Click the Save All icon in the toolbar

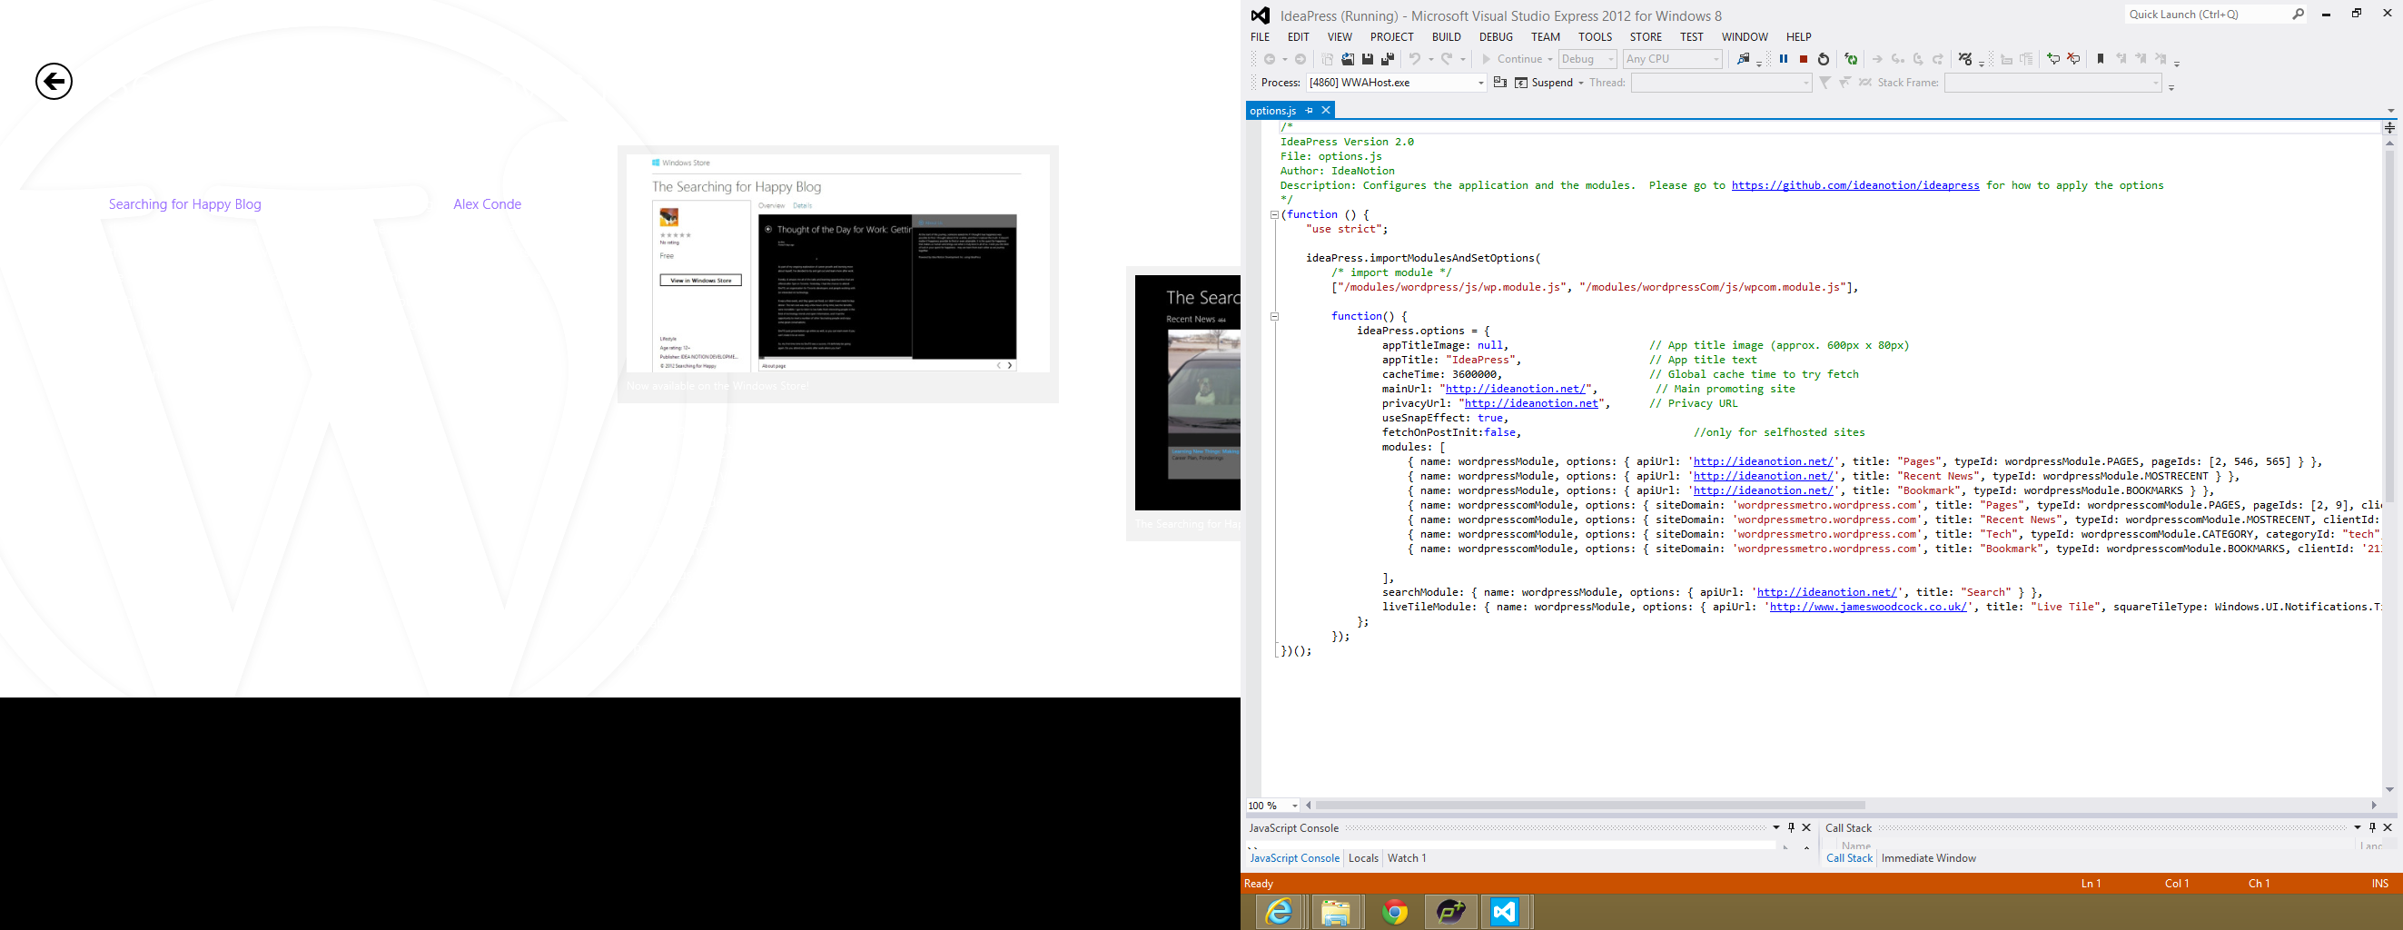pyautogui.click(x=1388, y=59)
